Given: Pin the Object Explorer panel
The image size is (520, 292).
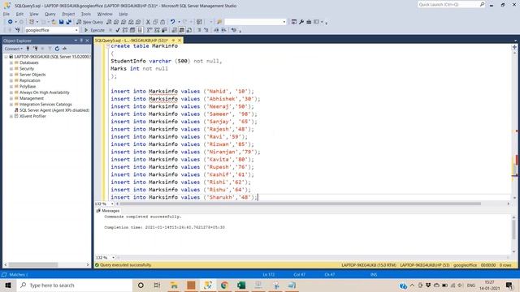Looking at the screenshot, I should pos(81,41).
